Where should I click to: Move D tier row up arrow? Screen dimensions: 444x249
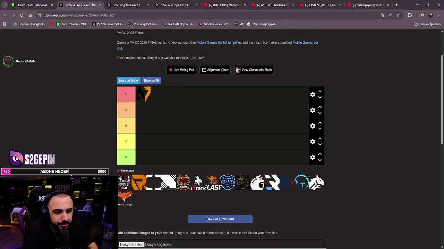click(320, 154)
